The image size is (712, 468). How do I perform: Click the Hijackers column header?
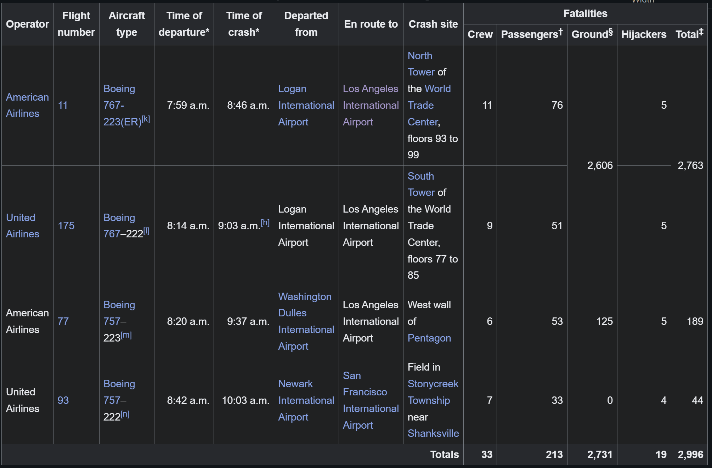pos(644,34)
